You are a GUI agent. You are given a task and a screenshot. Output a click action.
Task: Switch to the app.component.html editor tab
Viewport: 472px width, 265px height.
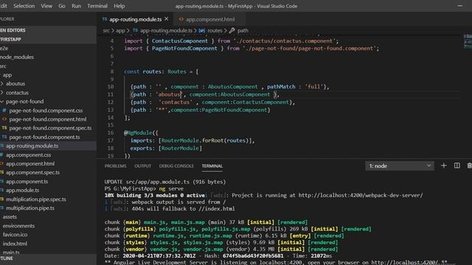(209, 19)
